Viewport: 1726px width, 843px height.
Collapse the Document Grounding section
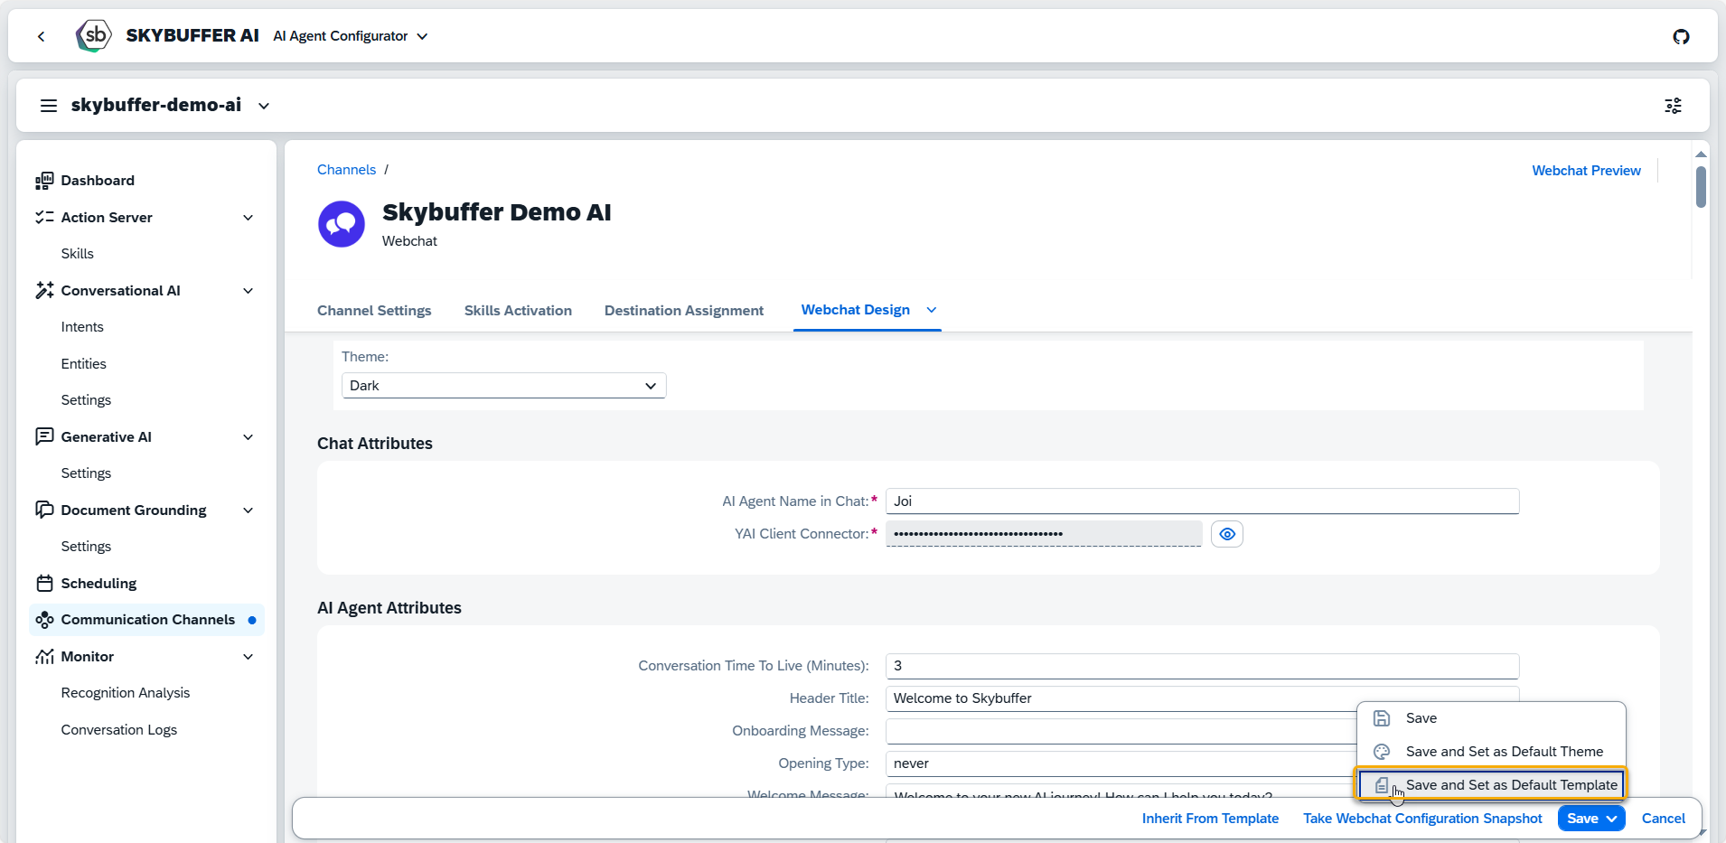click(249, 510)
